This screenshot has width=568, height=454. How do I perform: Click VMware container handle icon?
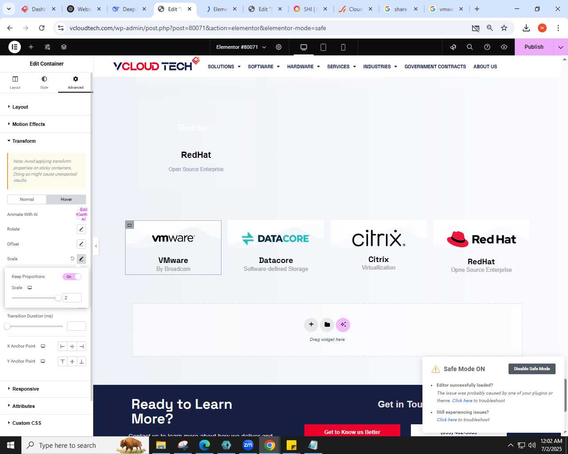(130, 225)
